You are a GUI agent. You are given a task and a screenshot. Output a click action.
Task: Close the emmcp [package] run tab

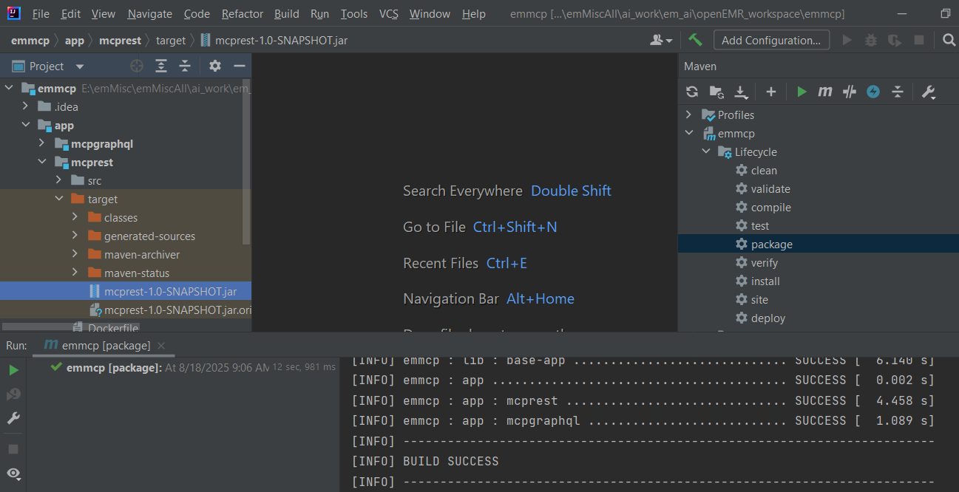[161, 345]
